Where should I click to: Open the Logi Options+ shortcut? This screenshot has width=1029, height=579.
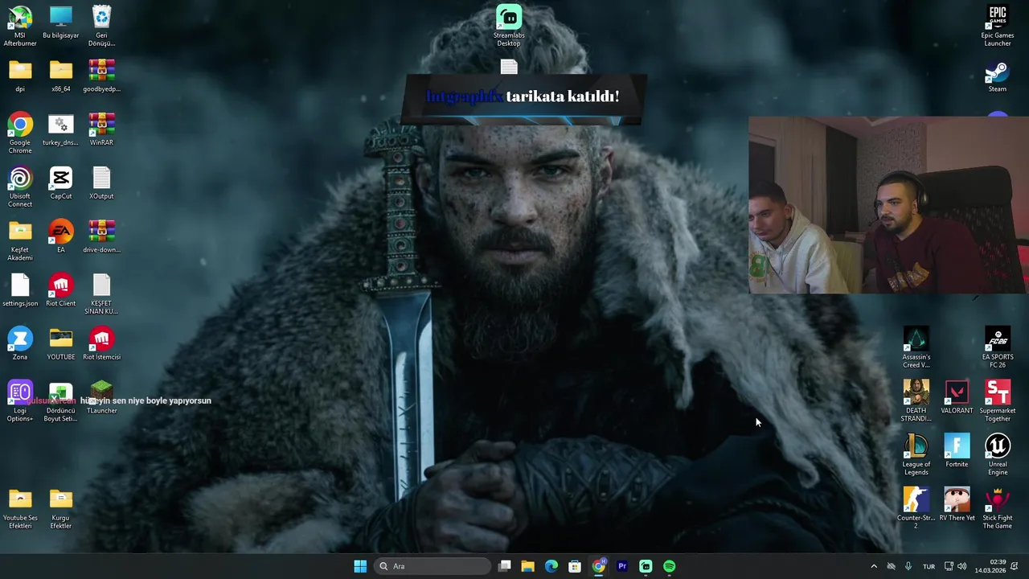pyautogui.click(x=20, y=401)
